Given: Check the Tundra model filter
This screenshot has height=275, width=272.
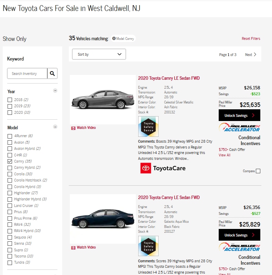Looking at the screenshot, I should [10, 263].
